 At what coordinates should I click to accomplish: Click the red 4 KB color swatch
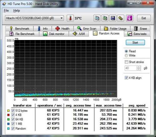8,115
